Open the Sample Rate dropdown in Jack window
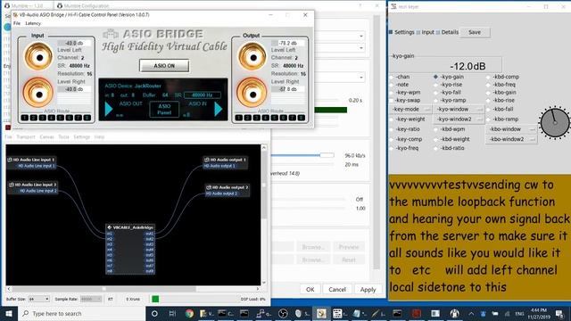Screen dimensions: 571x321 [91, 299]
